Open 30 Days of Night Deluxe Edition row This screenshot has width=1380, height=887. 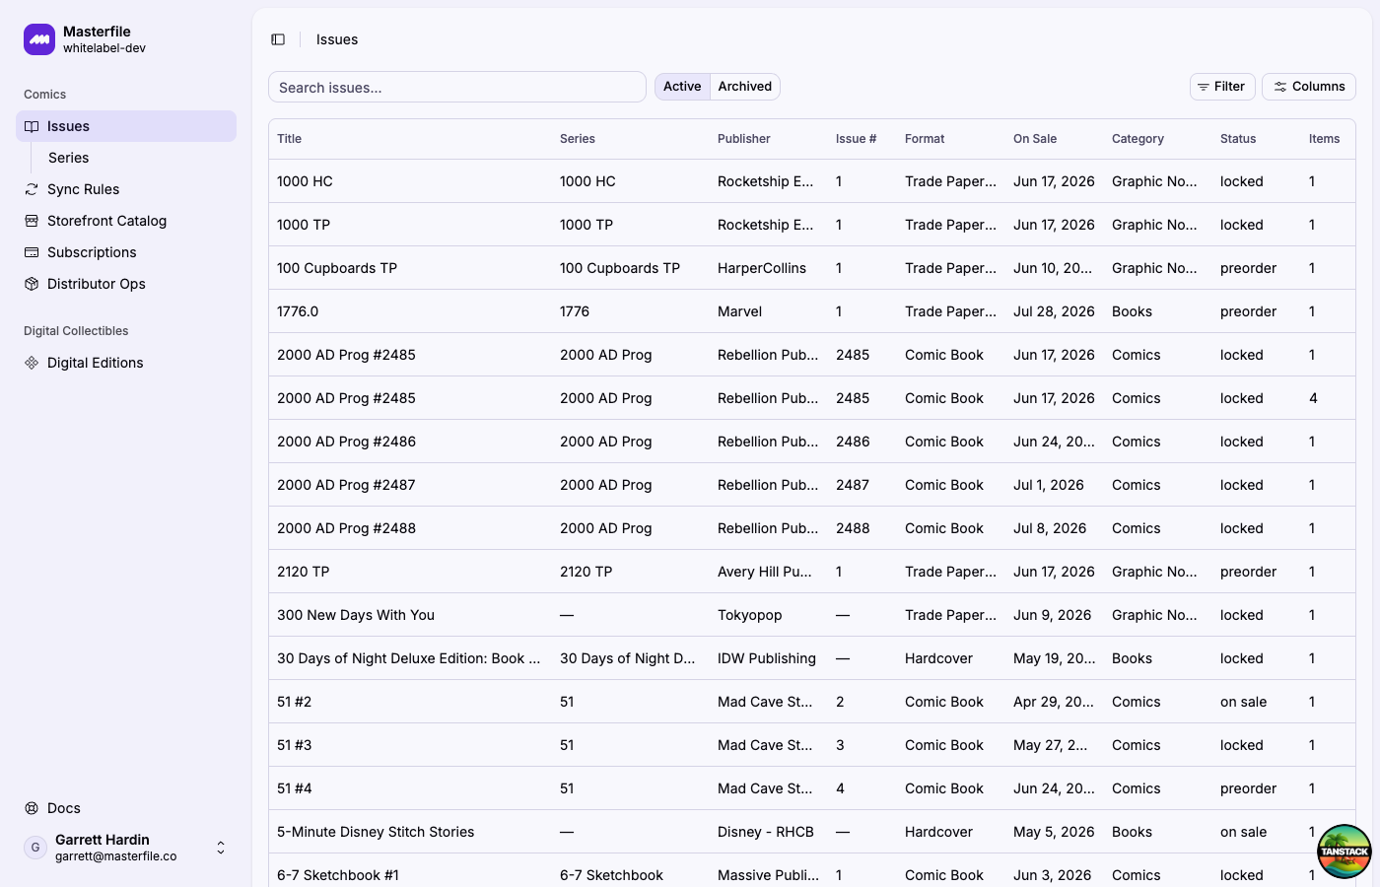(811, 658)
